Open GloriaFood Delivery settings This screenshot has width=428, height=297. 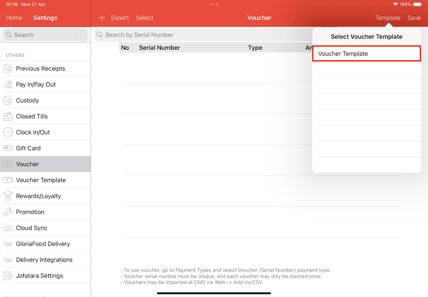click(x=45, y=244)
